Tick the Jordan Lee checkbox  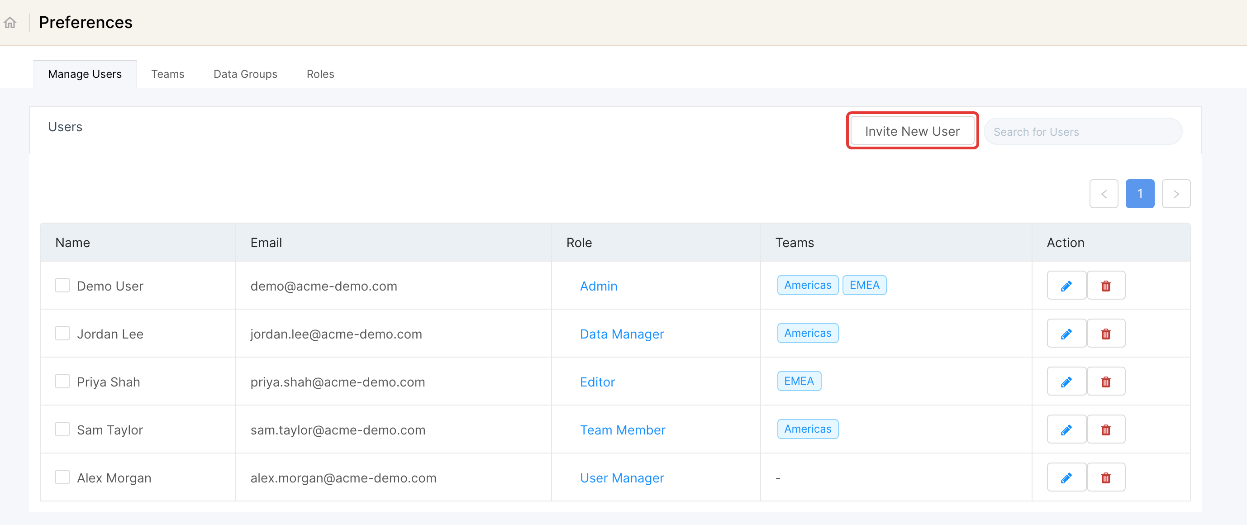pyautogui.click(x=62, y=333)
